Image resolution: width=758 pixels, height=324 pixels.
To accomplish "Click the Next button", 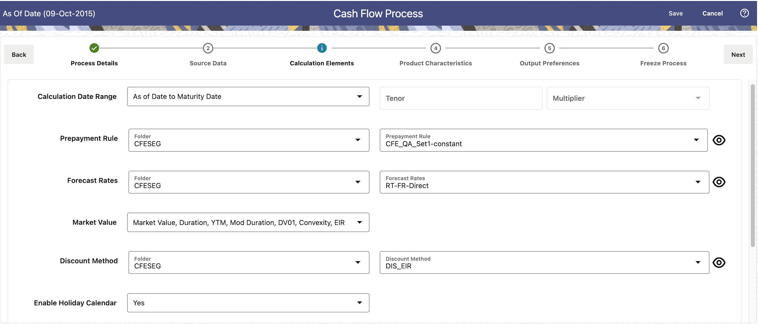I will click(738, 55).
